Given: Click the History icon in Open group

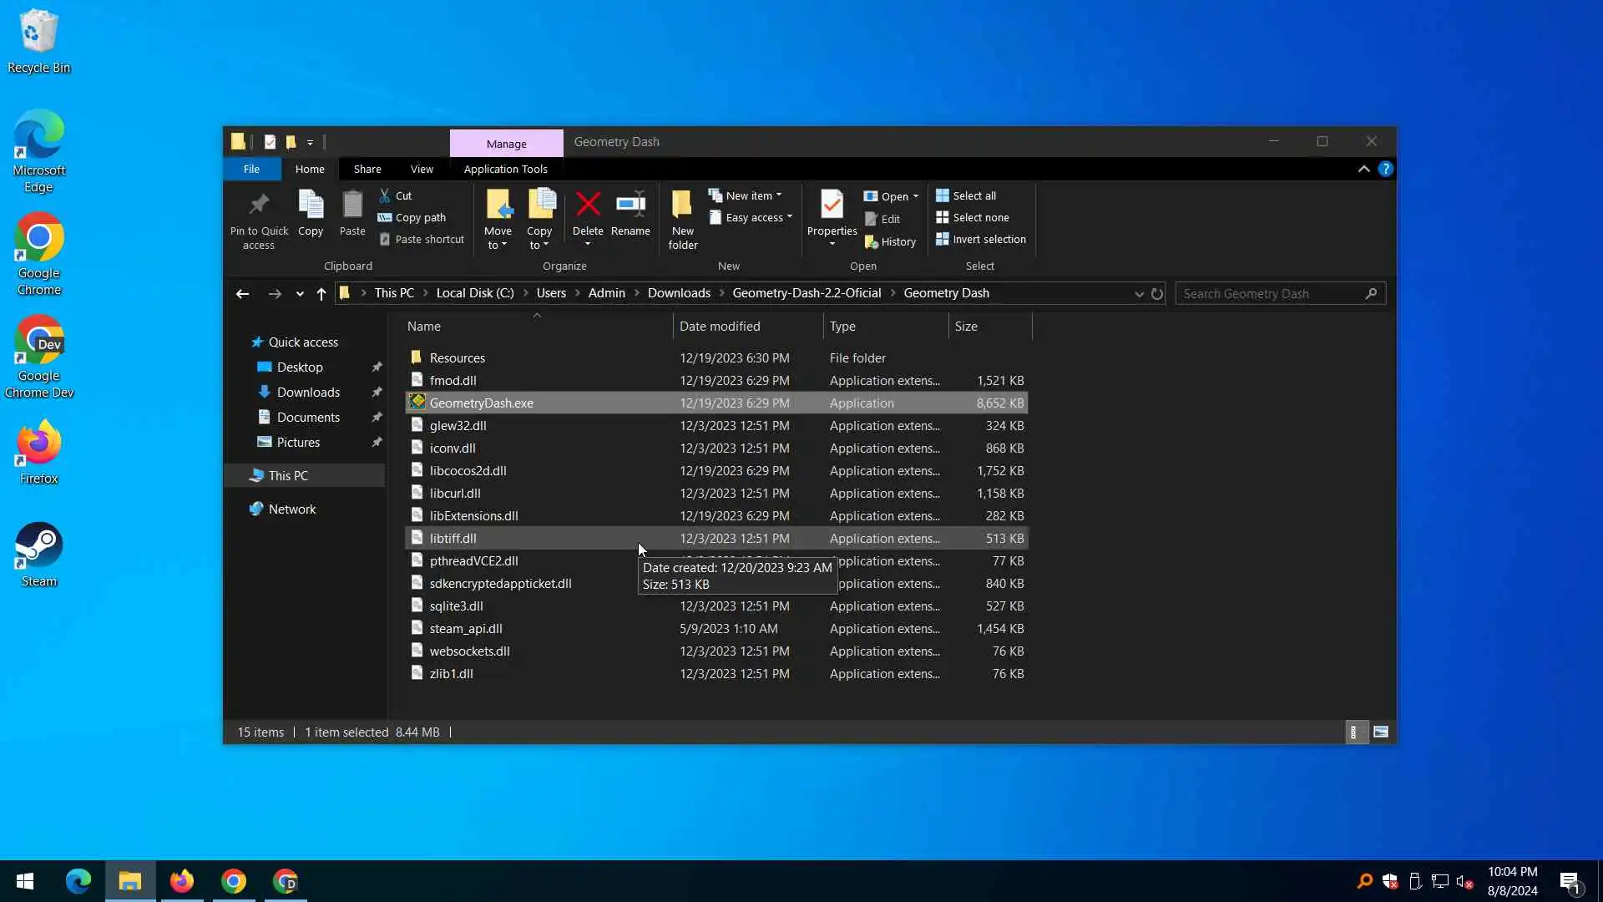Looking at the screenshot, I should click(x=890, y=241).
